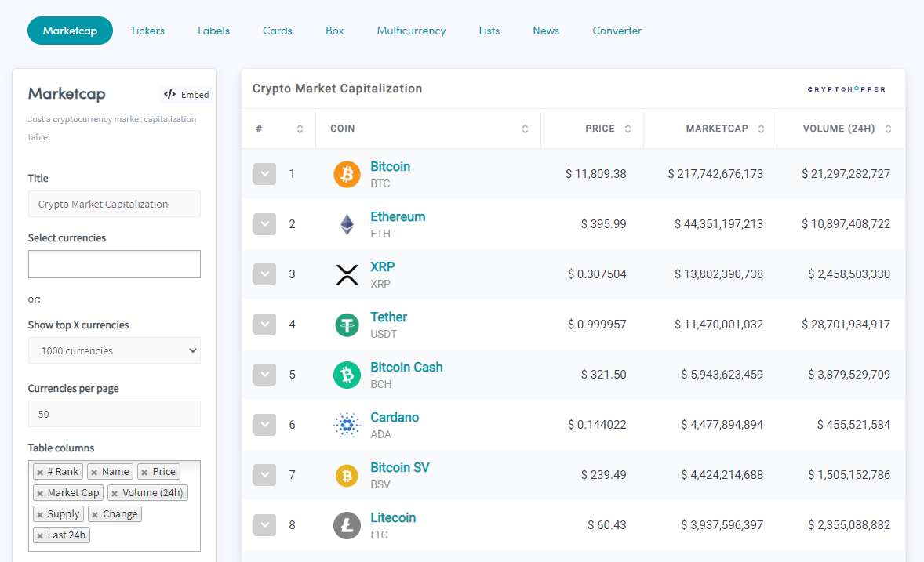Switch to the Tickers tab
This screenshot has height=562, width=924.
(147, 31)
